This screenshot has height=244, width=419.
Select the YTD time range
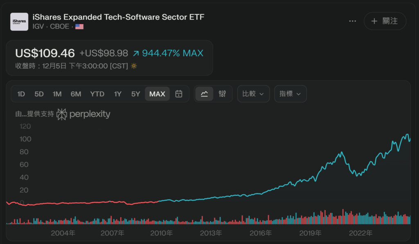click(x=97, y=94)
